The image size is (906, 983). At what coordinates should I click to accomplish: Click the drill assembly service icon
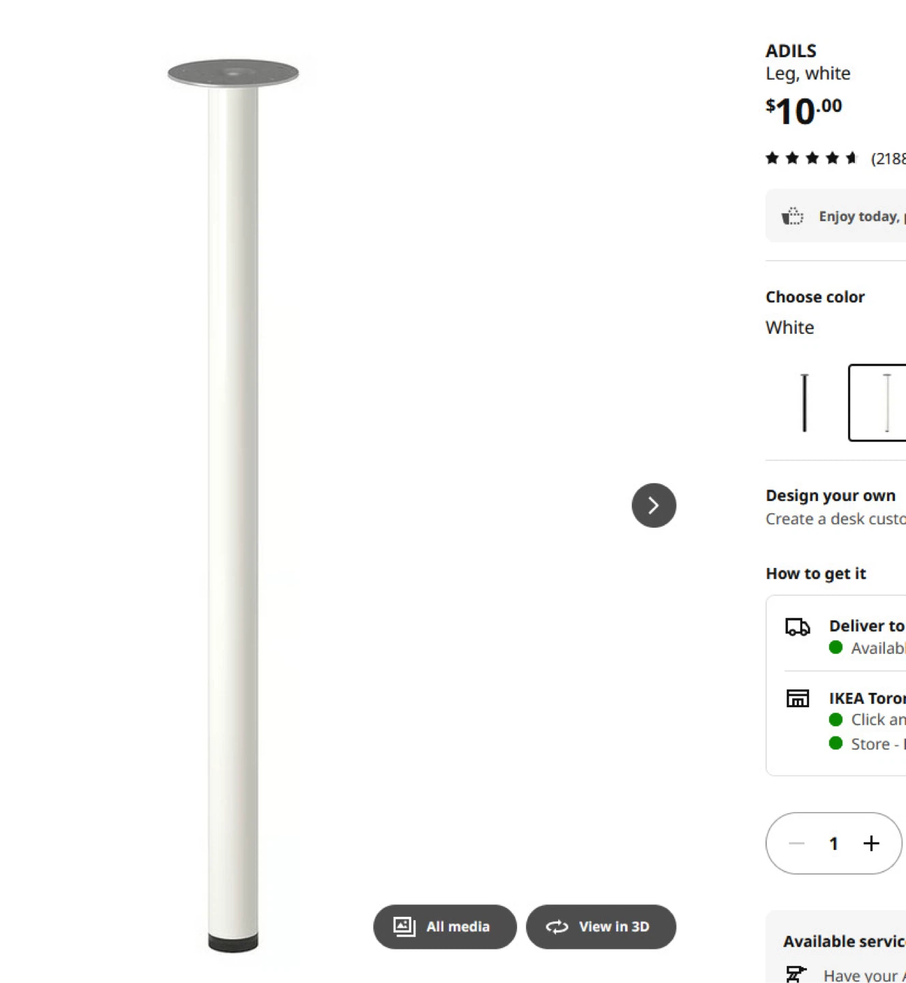[796, 972]
